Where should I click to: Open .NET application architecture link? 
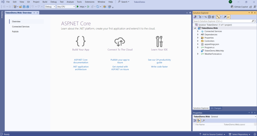click(81, 68)
